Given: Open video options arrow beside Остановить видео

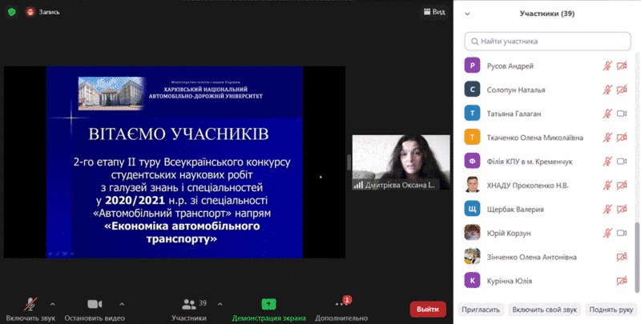Looking at the screenshot, I should click(122, 304).
